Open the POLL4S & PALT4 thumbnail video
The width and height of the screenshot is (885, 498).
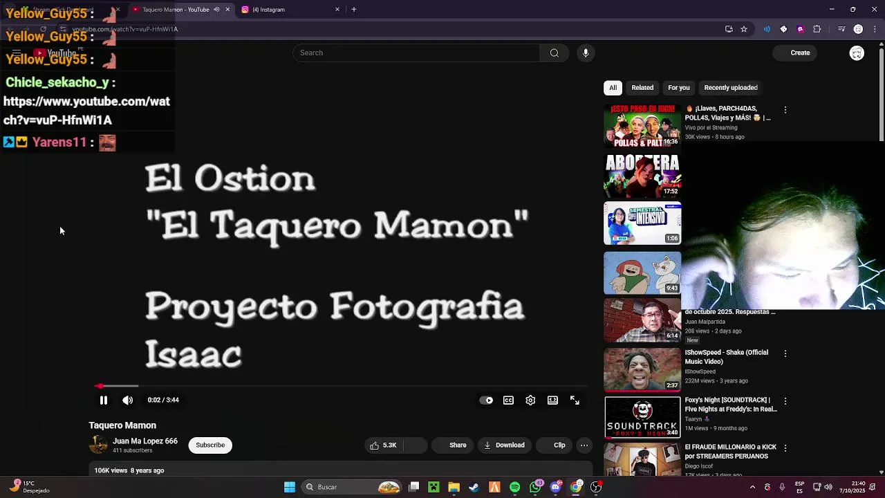click(x=642, y=126)
